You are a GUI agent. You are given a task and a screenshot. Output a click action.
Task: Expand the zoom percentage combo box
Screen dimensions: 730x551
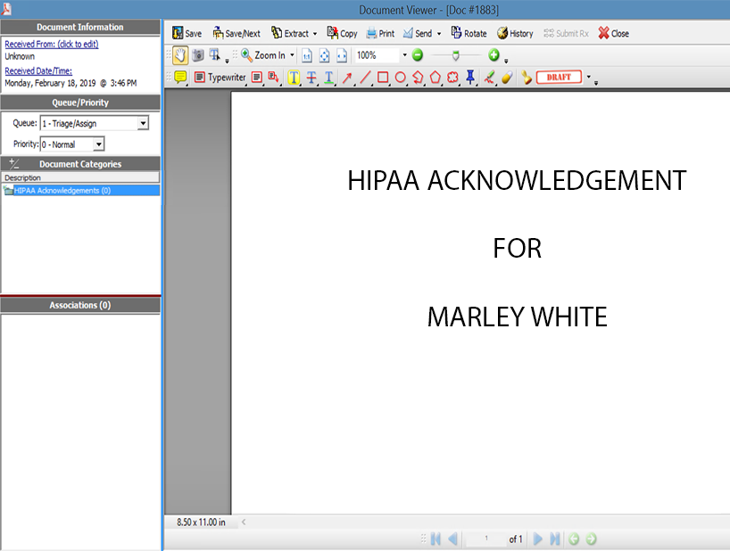coord(403,55)
